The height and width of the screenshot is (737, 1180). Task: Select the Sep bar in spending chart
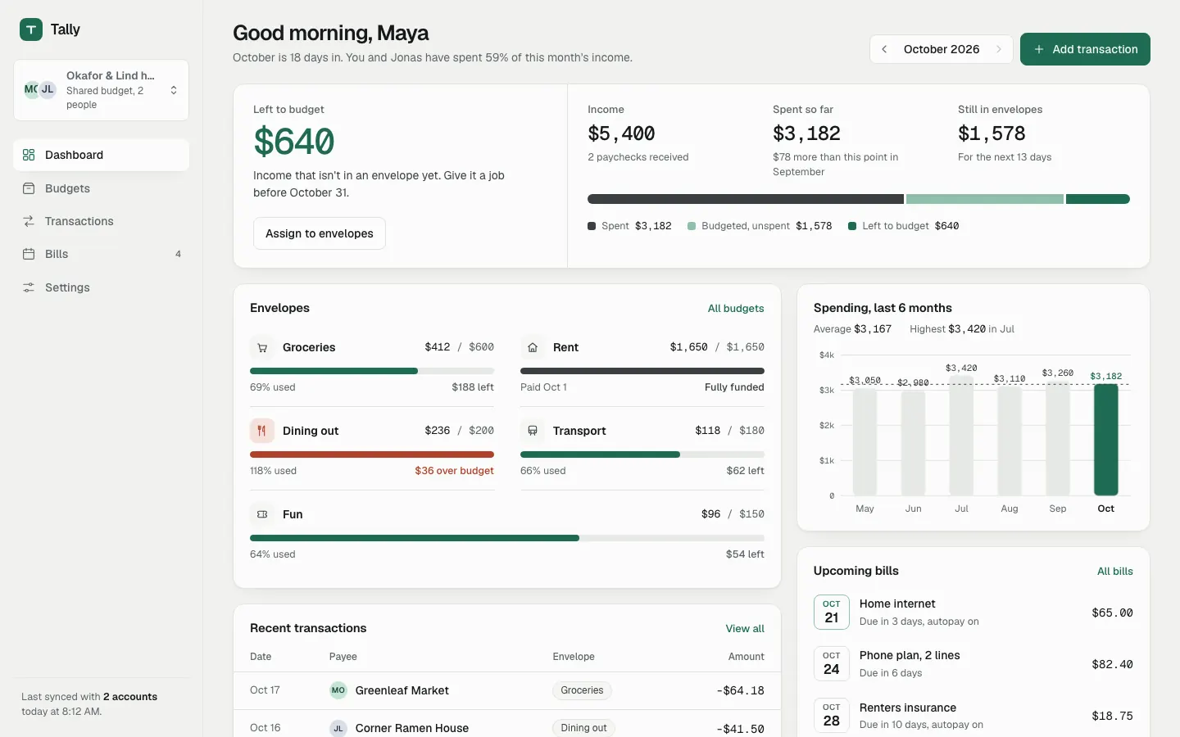(x=1058, y=438)
